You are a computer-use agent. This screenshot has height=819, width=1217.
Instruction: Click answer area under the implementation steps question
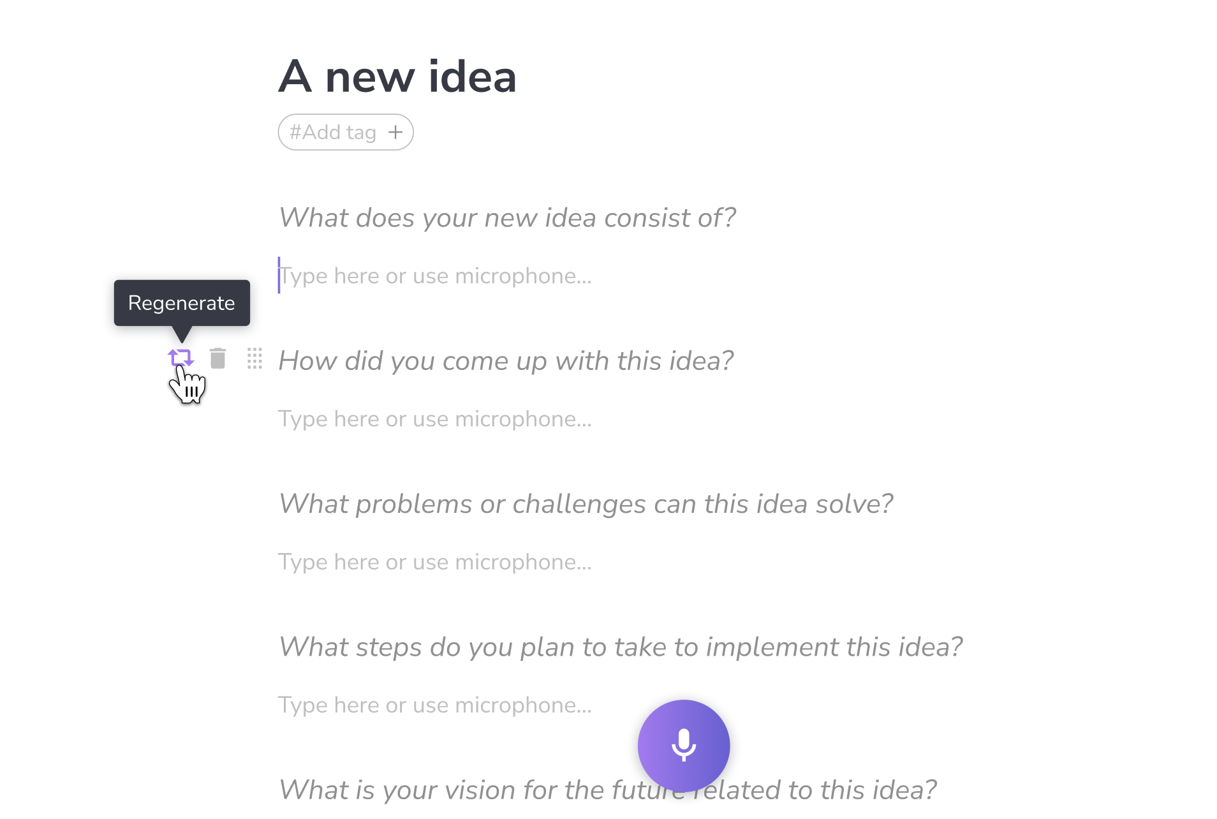pyautogui.click(x=436, y=705)
